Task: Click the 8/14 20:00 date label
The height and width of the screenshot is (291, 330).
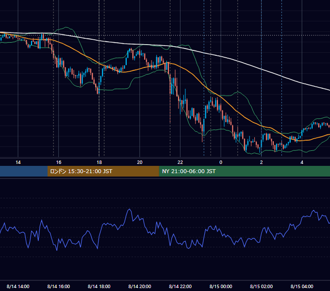Action: (x=140, y=286)
